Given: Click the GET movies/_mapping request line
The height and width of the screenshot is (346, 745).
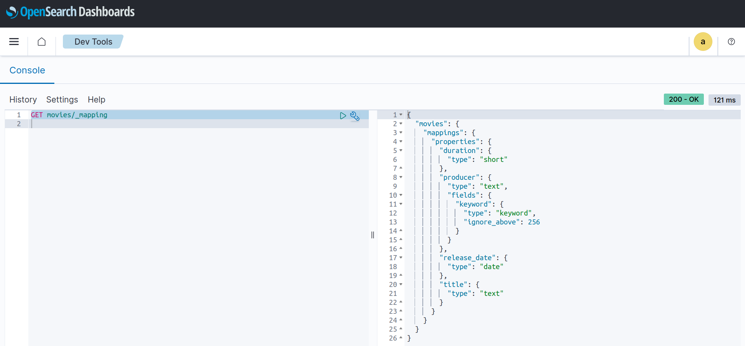Looking at the screenshot, I should tap(69, 115).
